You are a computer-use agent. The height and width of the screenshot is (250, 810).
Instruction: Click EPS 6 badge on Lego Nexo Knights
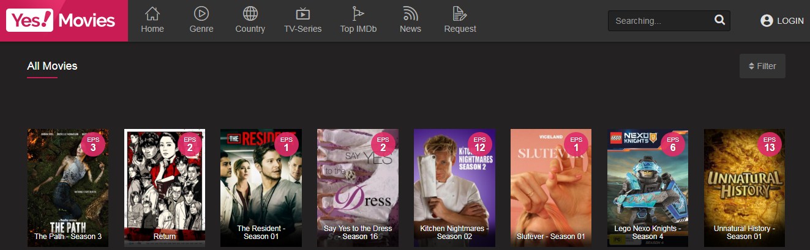click(673, 144)
